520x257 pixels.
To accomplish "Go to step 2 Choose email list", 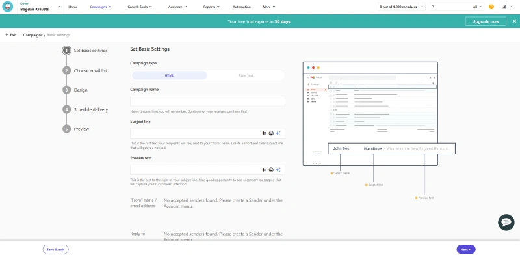I will 85,70.
